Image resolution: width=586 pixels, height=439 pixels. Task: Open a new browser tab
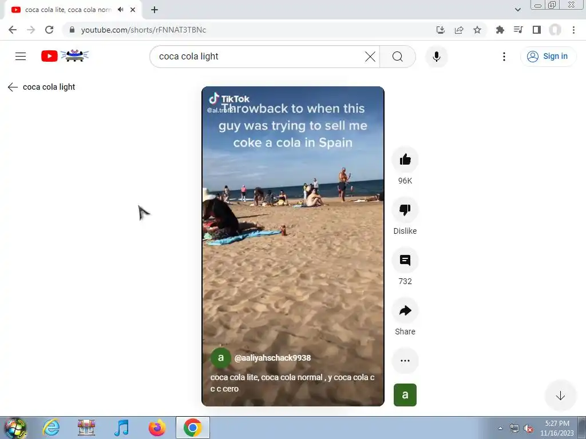coord(155,10)
